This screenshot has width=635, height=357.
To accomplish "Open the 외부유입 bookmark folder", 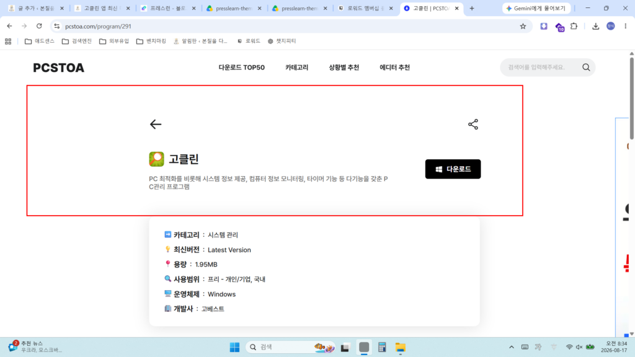I will 114,42.
